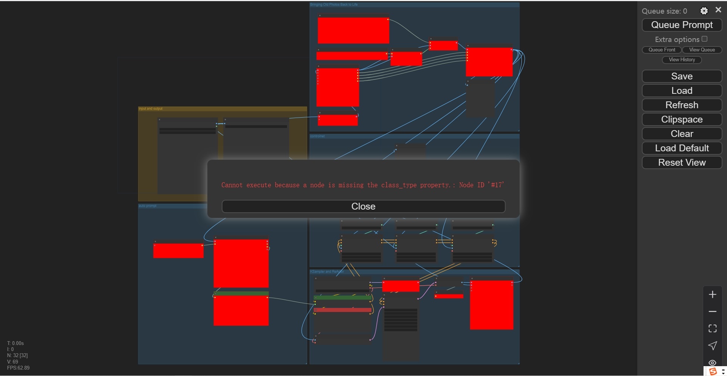Open the View Queue list
The image size is (727, 376).
702,50
